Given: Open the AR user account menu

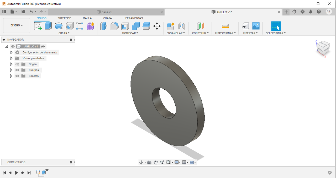Looking at the screenshot, I should (328, 12).
